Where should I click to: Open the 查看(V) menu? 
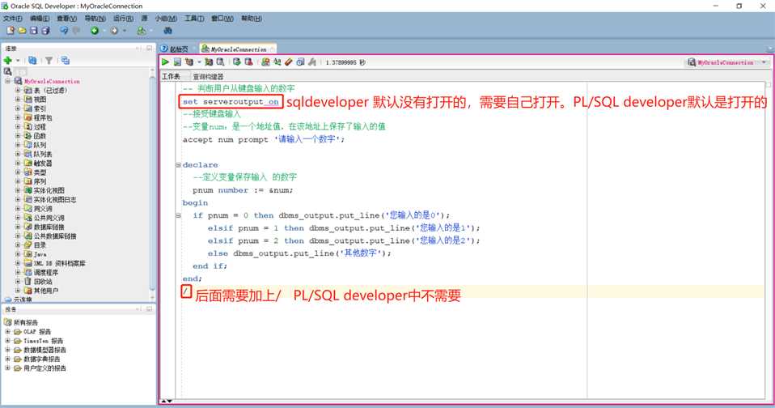click(66, 19)
